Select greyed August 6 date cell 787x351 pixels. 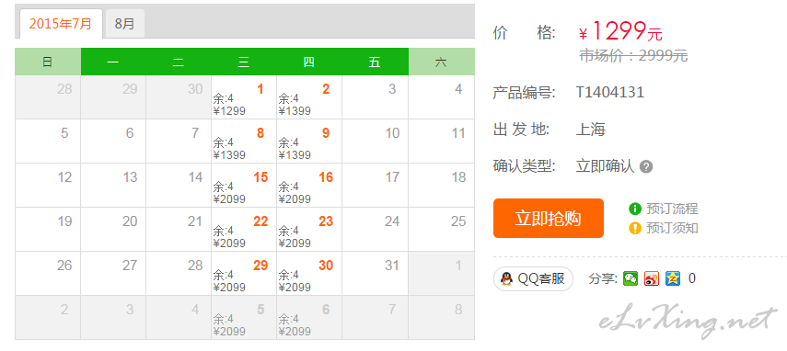309,317
